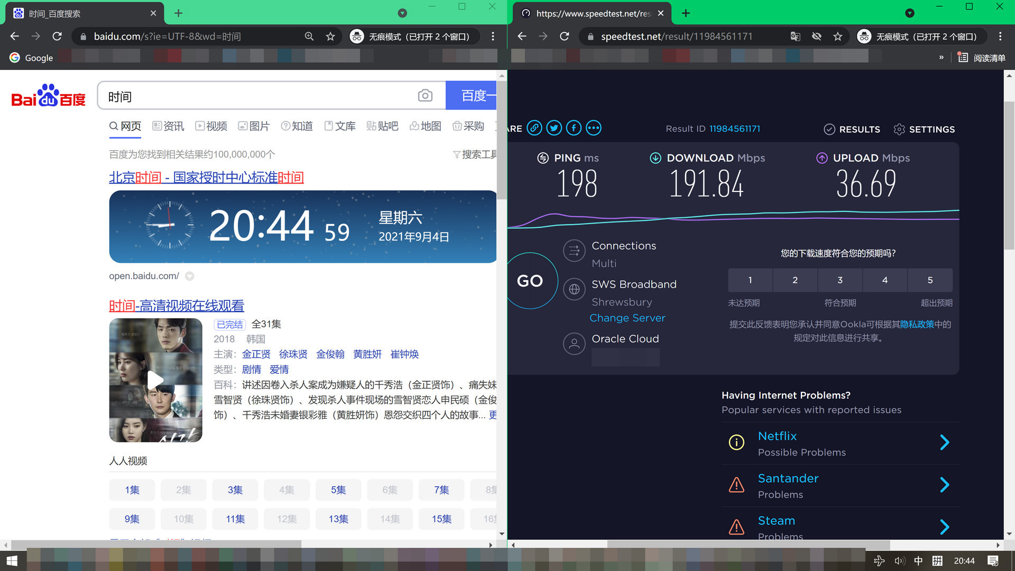1015x571 pixels.
Task: Open the 搜索工具 filter dropdown
Action: coord(475,154)
